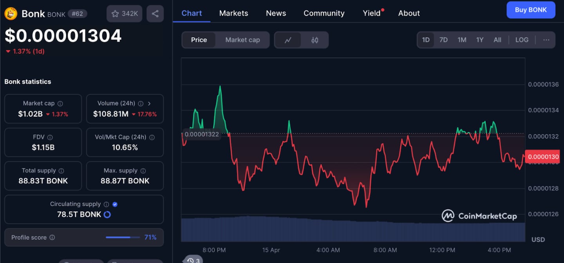Click the history clock icon below chart
The height and width of the screenshot is (263, 564).
(x=190, y=261)
